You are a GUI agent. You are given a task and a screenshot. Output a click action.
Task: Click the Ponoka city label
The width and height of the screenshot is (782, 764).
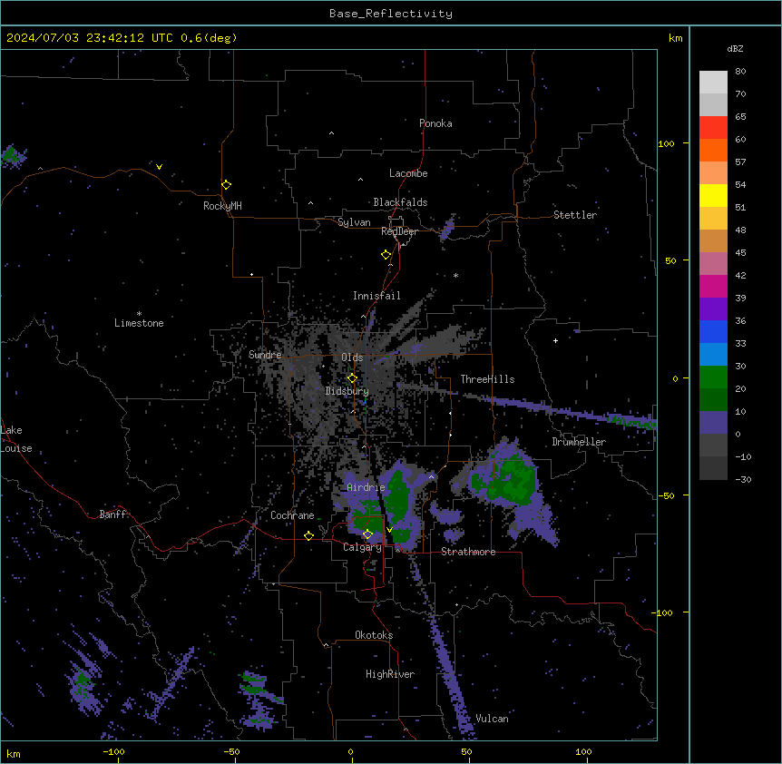[435, 123]
